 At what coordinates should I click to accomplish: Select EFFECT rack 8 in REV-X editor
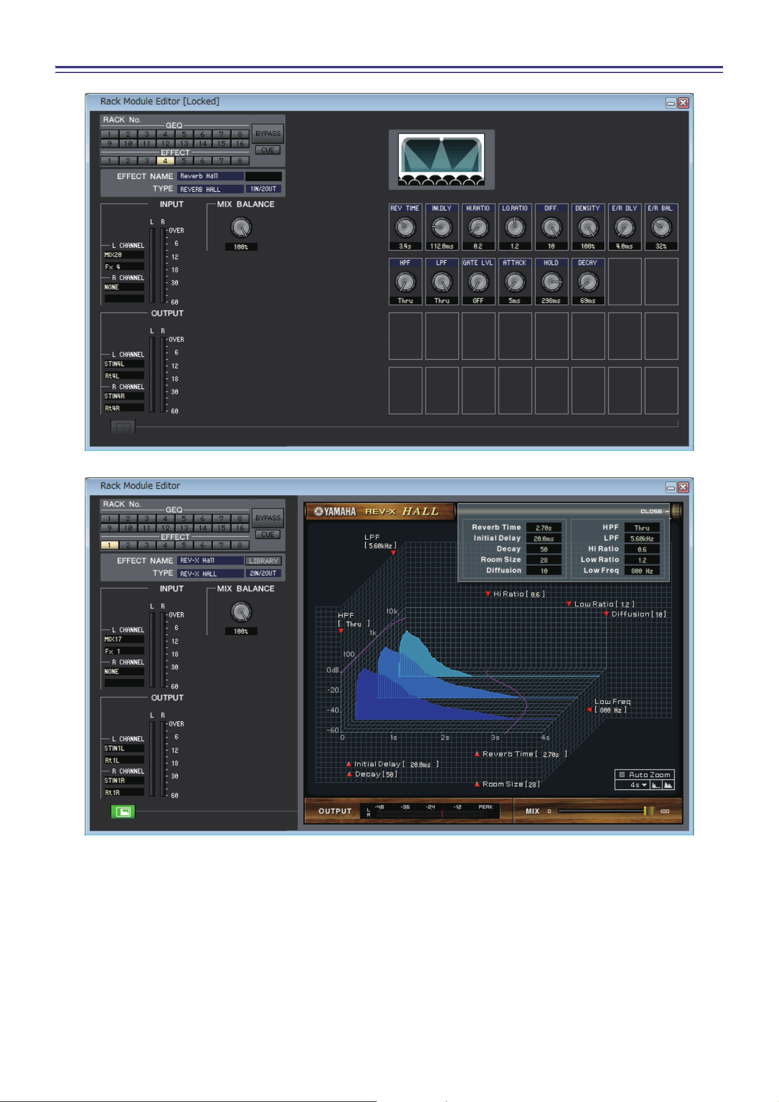pyautogui.click(x=240, y=545)
